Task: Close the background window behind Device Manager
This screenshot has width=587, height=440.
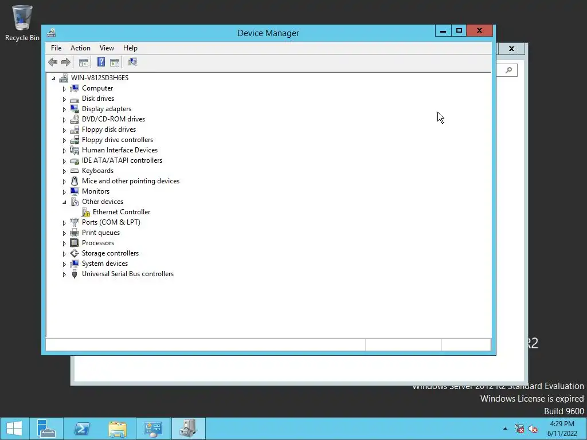Action: click(x=511, y=49)
